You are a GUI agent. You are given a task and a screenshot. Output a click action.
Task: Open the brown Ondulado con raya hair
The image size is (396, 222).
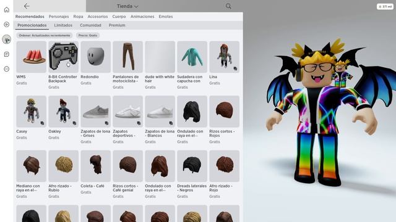tap(160, 166)
